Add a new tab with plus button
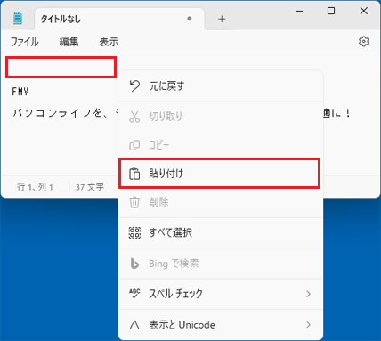This screenshot has height=341, width=381. [222, 20]
